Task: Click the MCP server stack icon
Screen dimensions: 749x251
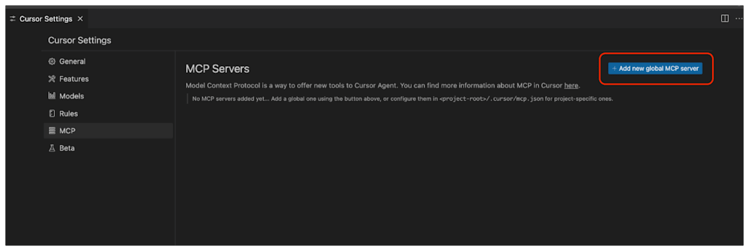Action: (x=52, y=131)
